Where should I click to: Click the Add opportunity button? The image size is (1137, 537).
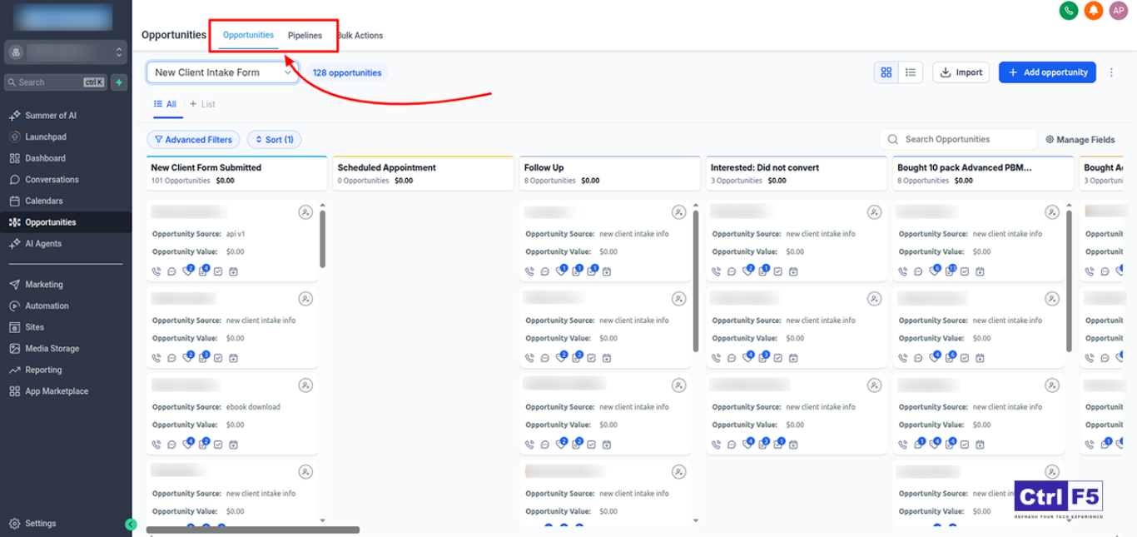(x=1046, y=72)
